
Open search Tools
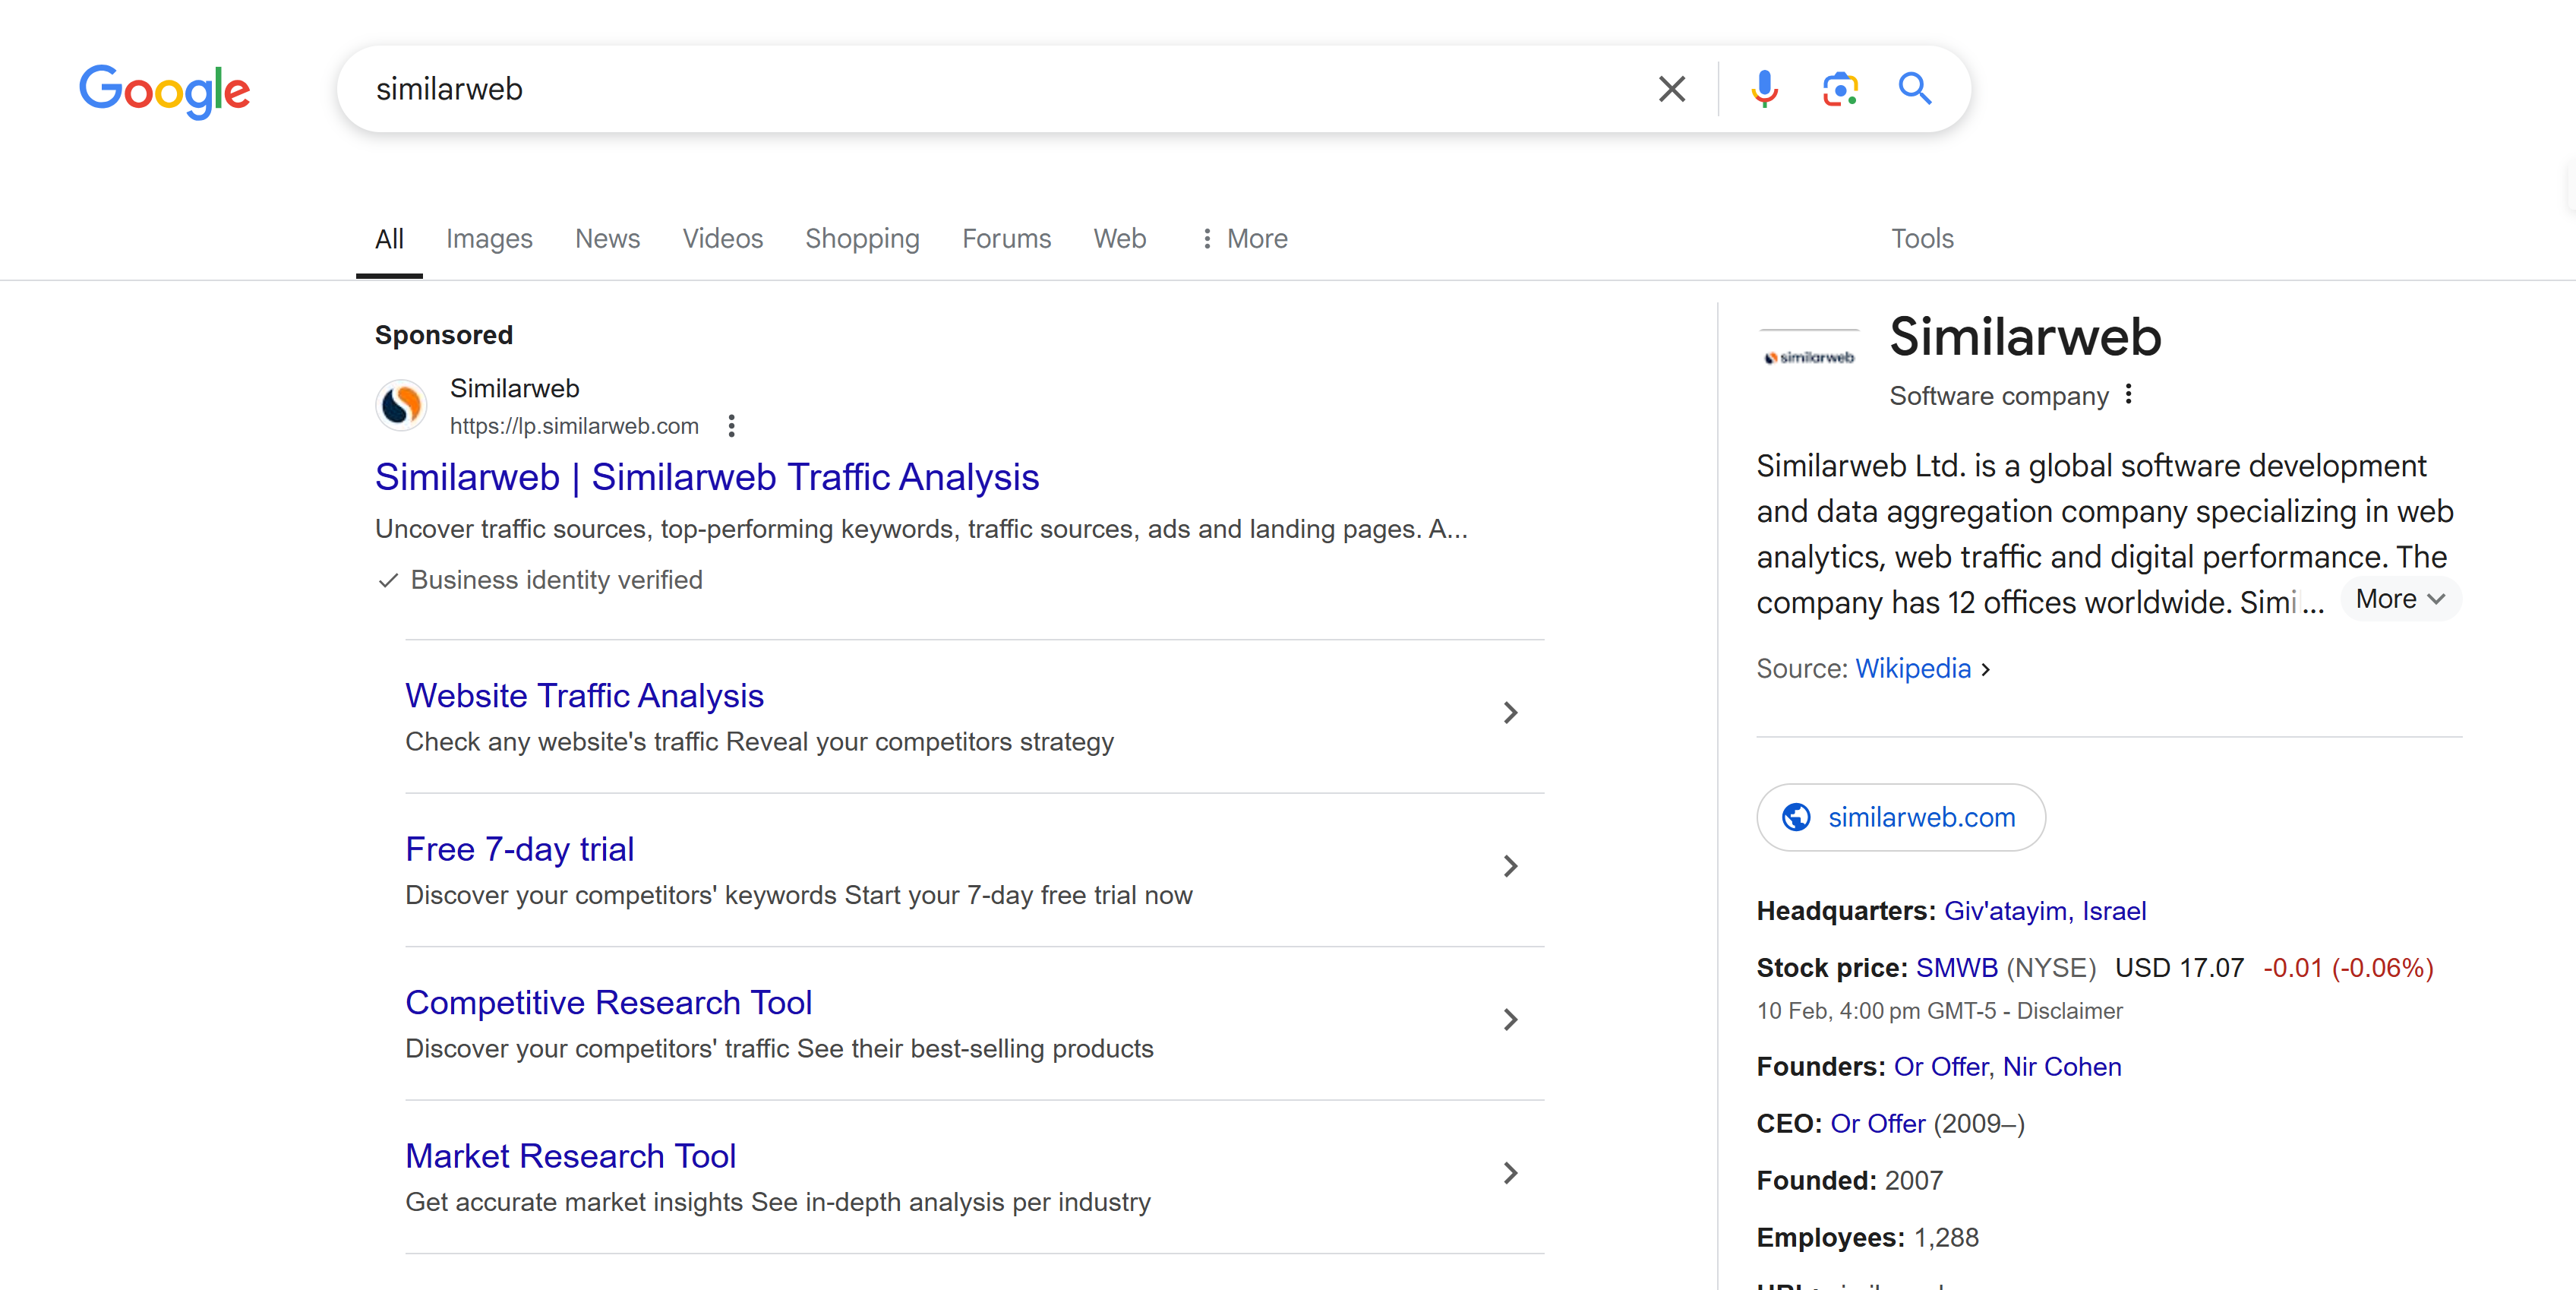(x=1921, y=239)
